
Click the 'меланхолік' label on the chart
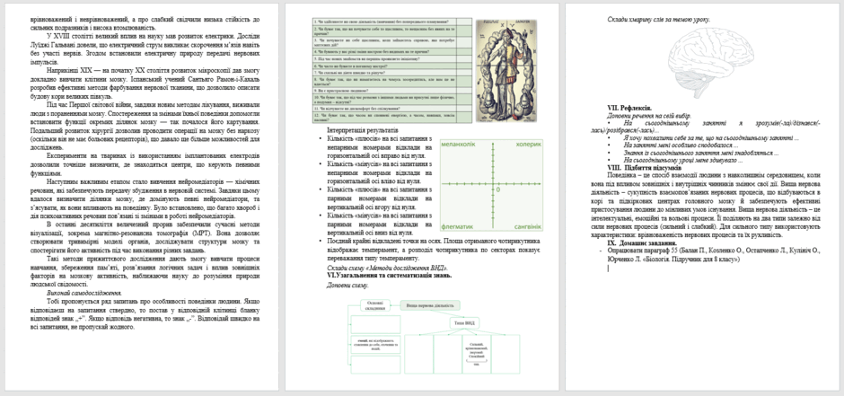(458, 145)
